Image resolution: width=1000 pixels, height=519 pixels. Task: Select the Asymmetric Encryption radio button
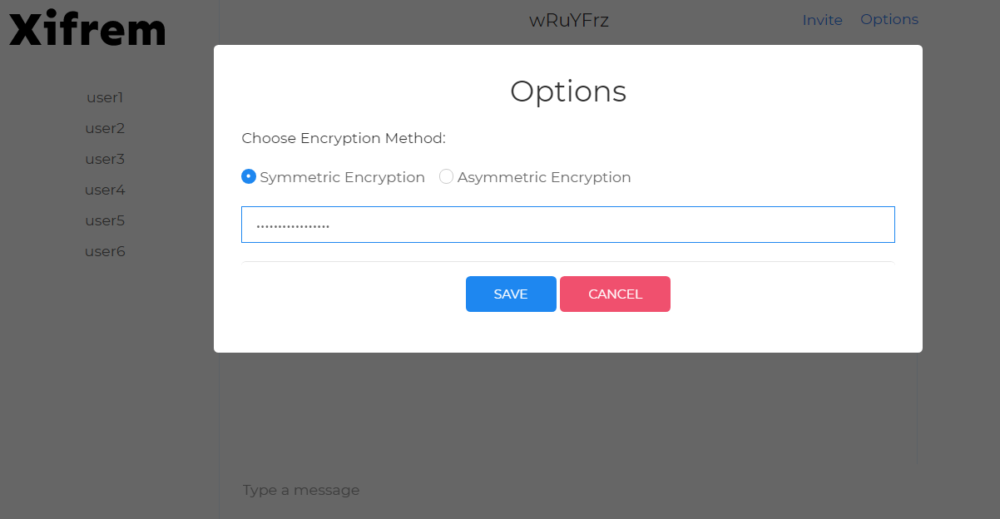(x=446, y=176)
